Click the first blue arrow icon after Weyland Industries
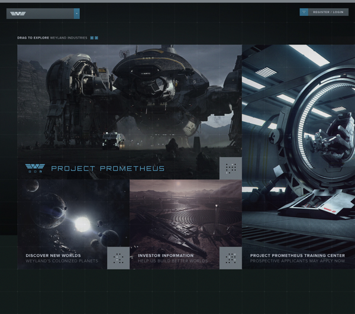Viewport: 355px width, 314px height. point(92,38)
